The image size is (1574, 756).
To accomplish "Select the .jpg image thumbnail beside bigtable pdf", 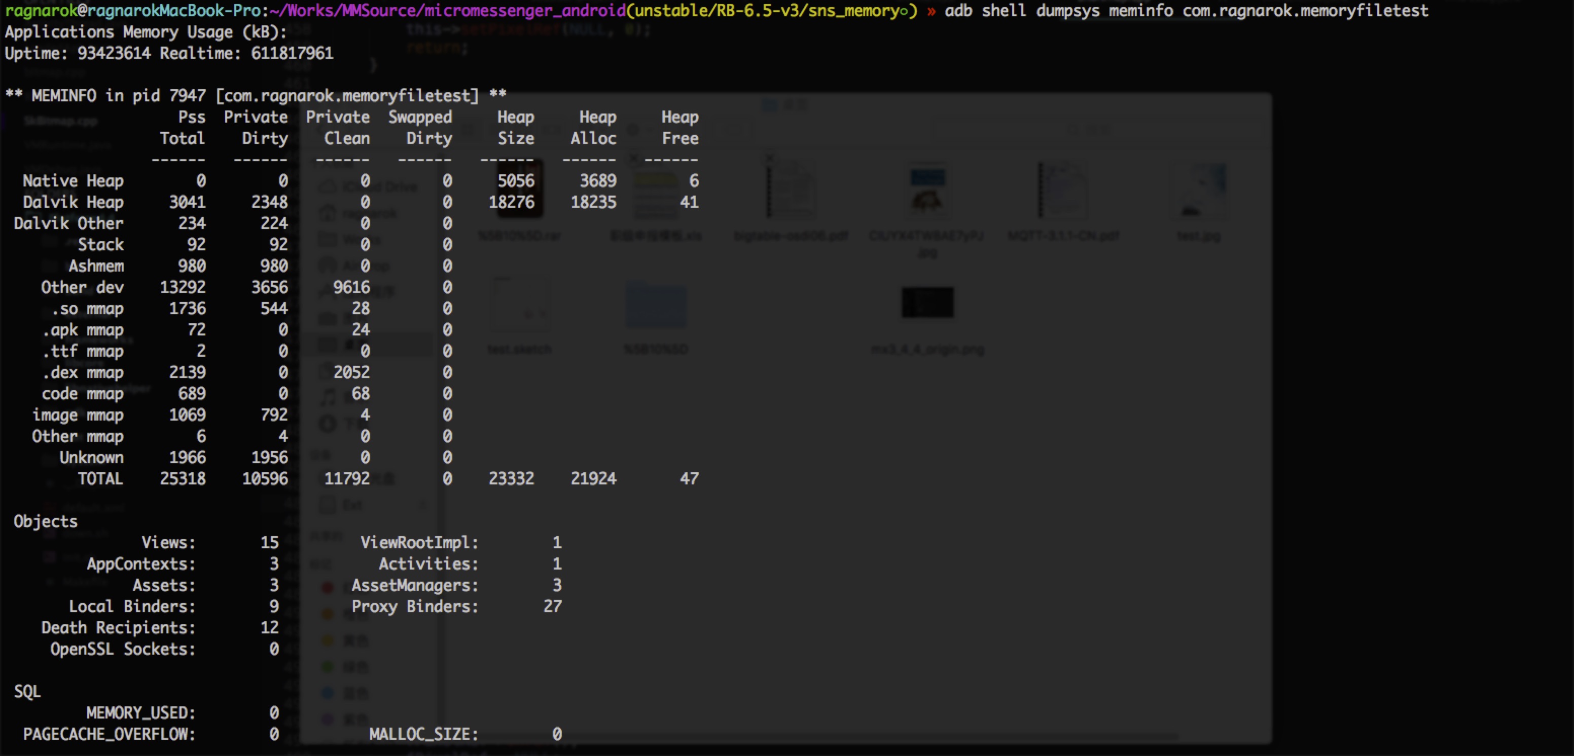I will click(927, 191).
